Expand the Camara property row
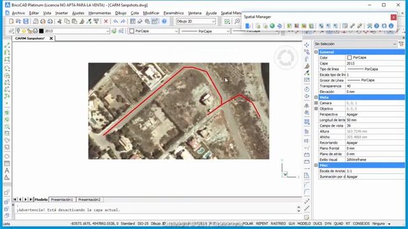The width and height of the screenshot is (408, 229). 316,103
